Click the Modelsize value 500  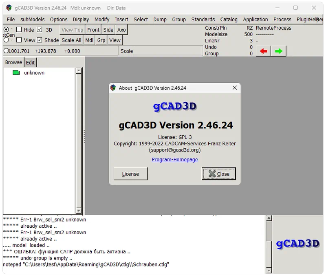pyautogui.click(x=249, y=34)
